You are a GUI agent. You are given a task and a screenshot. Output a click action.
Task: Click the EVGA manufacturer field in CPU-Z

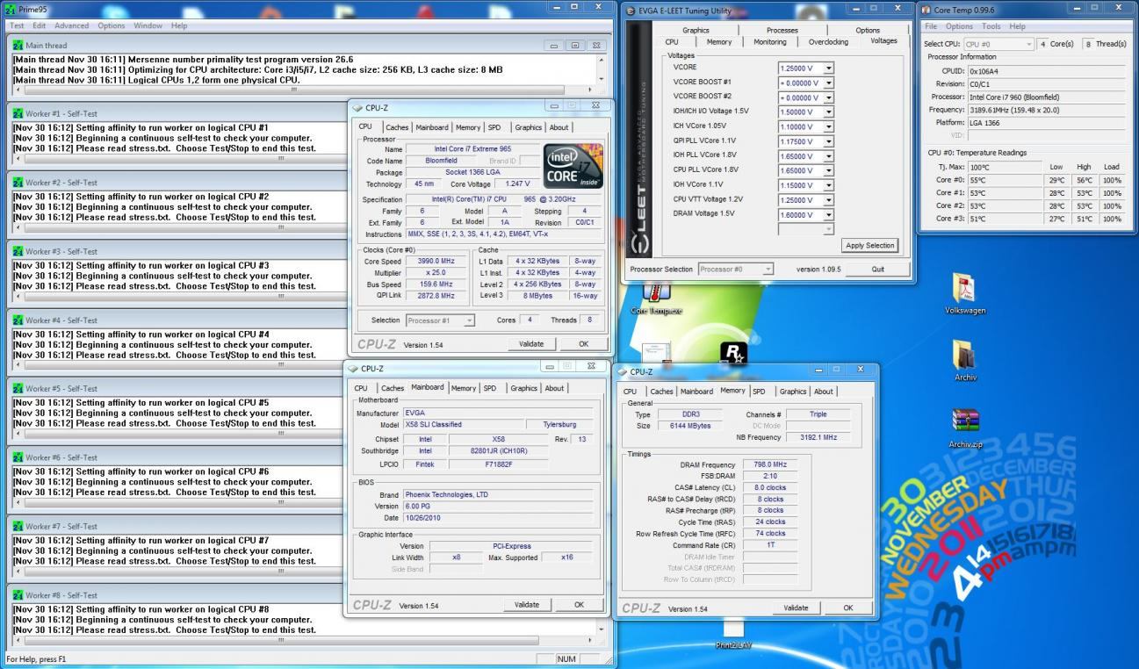click(x=496, y=413)
